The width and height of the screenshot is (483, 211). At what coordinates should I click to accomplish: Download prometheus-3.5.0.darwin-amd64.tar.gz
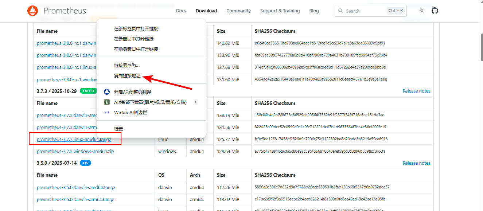pos(76,187)
